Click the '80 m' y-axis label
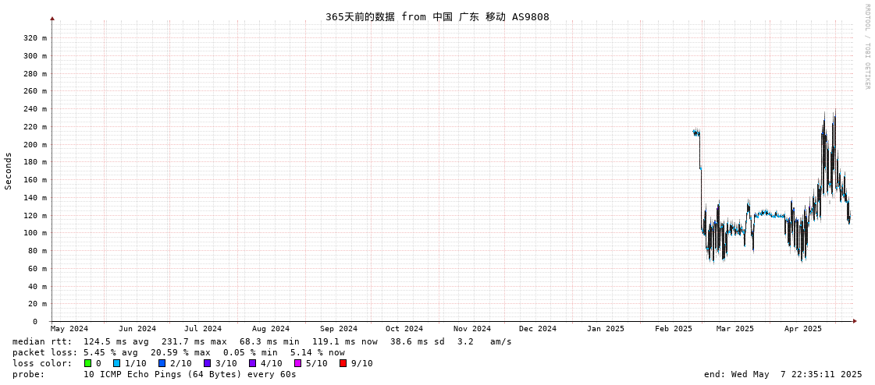 pyautogui.click(x=37, y=251)
